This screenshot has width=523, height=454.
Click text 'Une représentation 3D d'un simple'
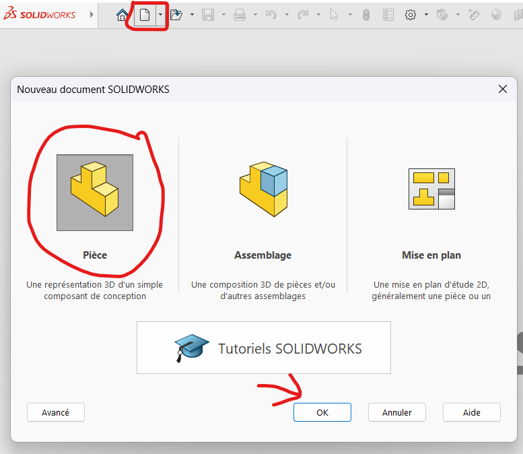point(95,284)
